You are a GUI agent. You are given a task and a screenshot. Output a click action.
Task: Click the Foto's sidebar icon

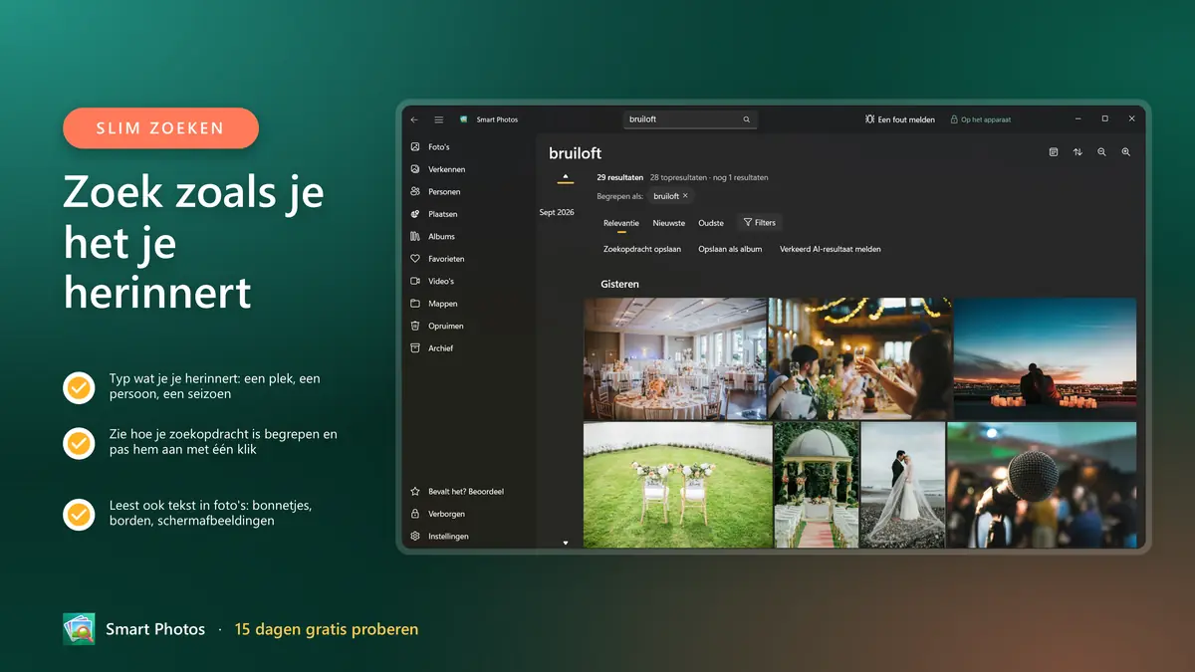(x=415, y=147)
